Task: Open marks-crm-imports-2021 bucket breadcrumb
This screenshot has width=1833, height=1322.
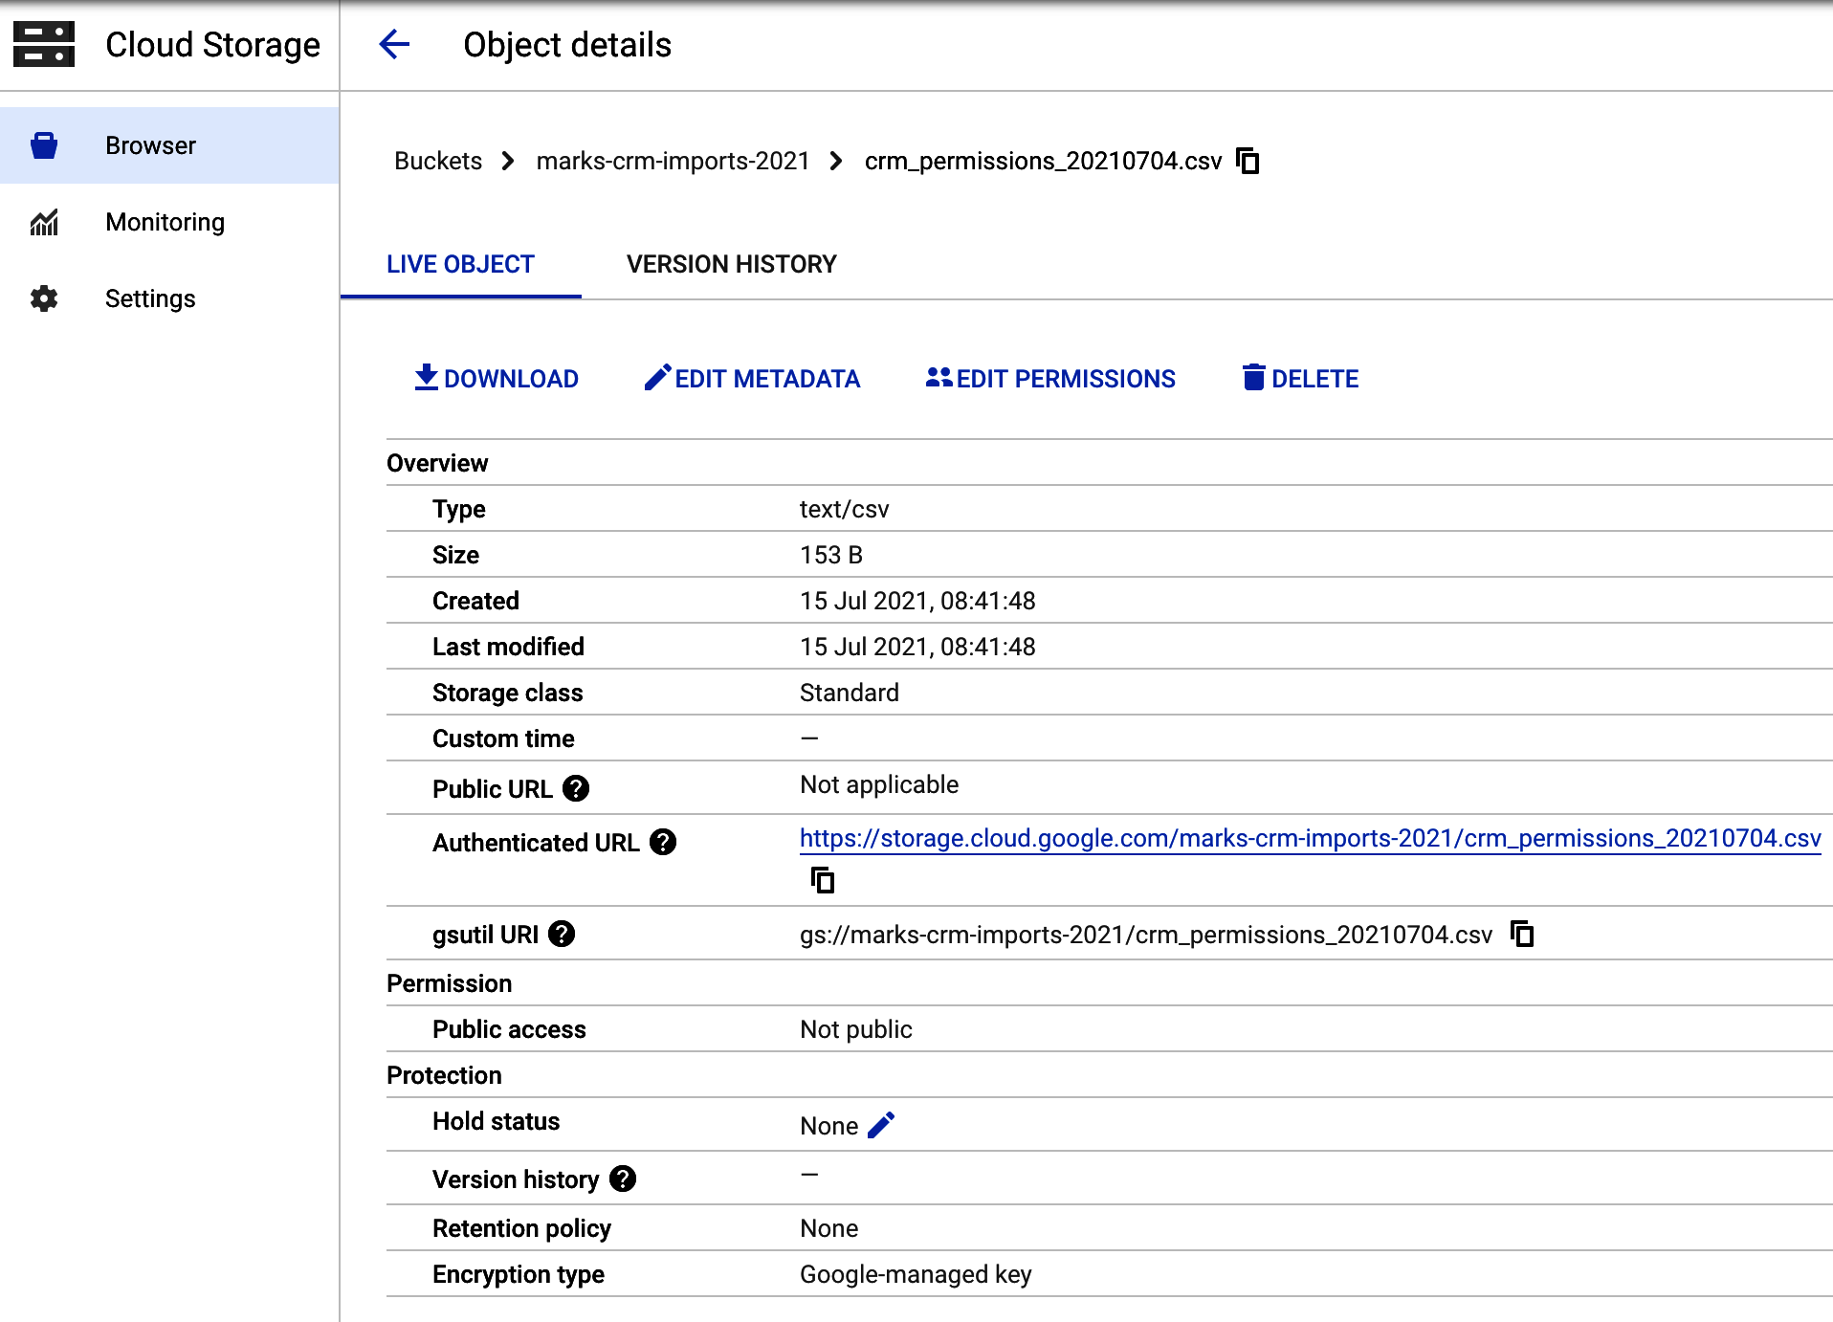Action: tap(673, 161)
